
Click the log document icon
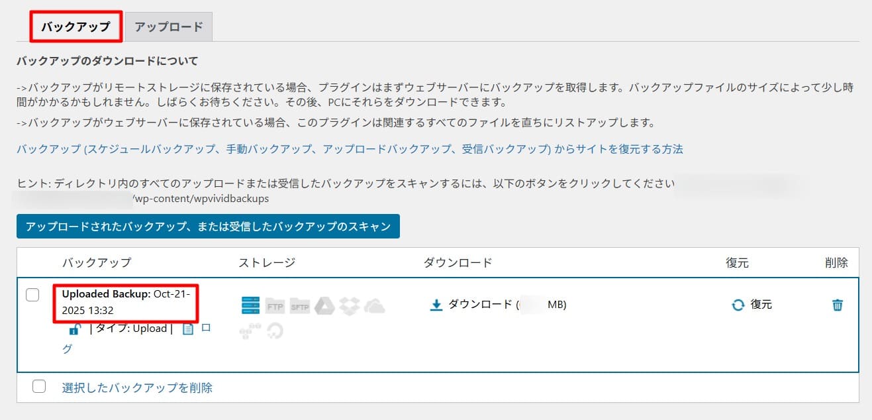tap(188, 329)
